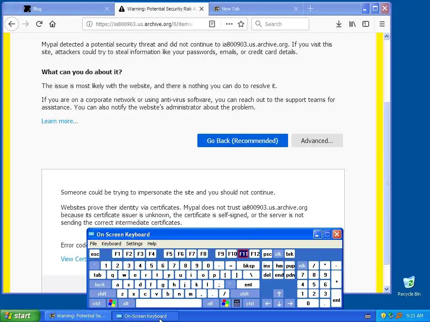The width and height of the screenshot is (430, 322).
Task: Toggle reader view icon in address bar
Action: [x=212, y=24]
